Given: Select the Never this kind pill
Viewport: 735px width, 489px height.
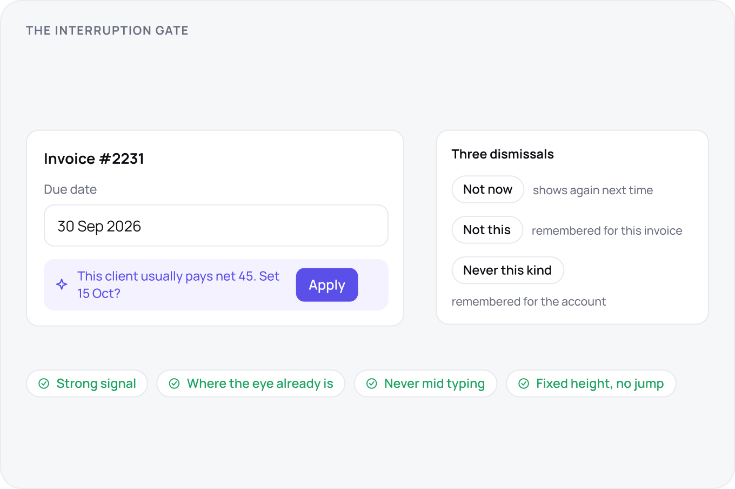Looking at the screenshot, I should (x=507, y=270).
